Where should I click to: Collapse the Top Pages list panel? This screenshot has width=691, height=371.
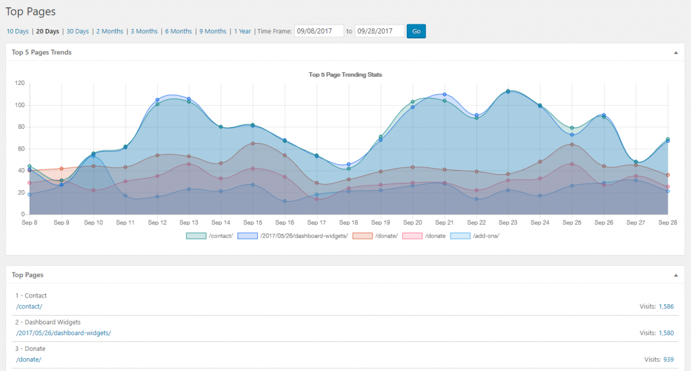point(675,275)
